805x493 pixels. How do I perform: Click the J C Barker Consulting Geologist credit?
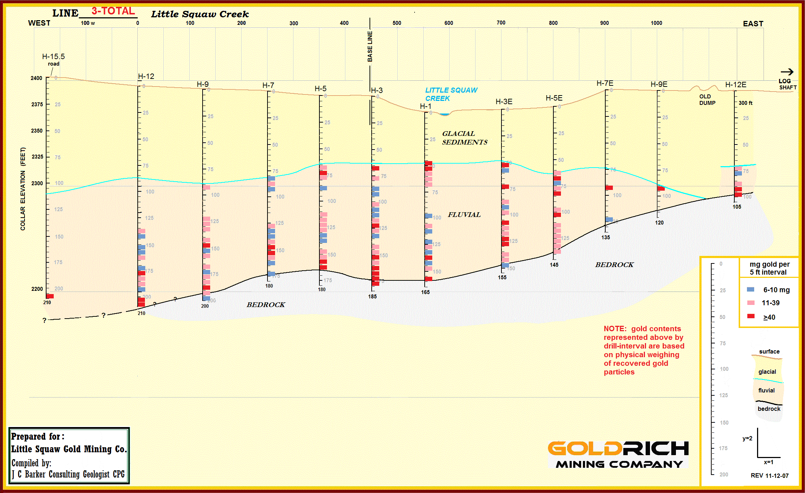tap(68, 474)
